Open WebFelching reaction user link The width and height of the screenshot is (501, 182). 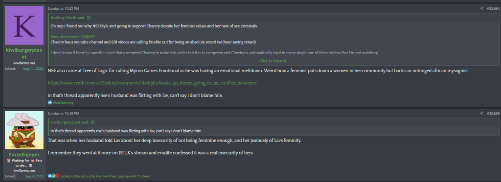pos(63,102)
